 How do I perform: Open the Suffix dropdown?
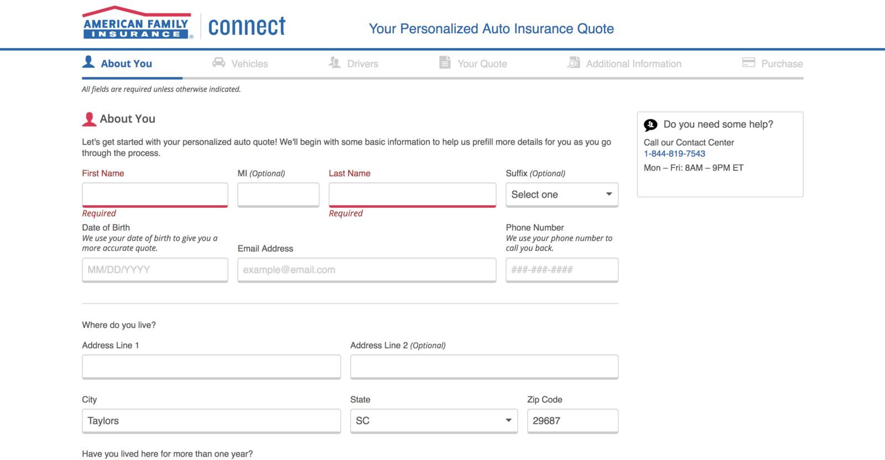pos(561,195)
